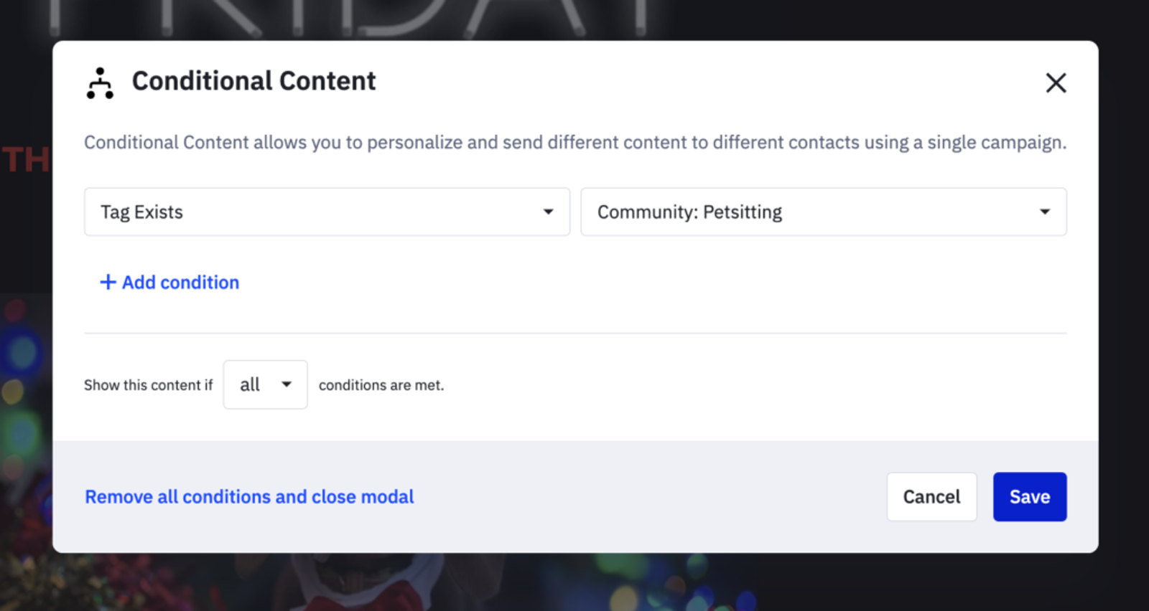
Task: Click the Conditional Content heading text
Action: coord(253,82)
